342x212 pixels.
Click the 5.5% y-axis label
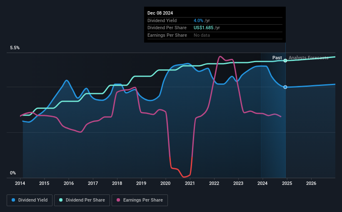click(x=15, y=48)
